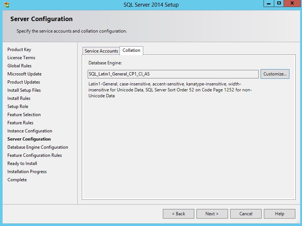Select the Collation tab
The image size is (302, 226).
tap(131, 50)
